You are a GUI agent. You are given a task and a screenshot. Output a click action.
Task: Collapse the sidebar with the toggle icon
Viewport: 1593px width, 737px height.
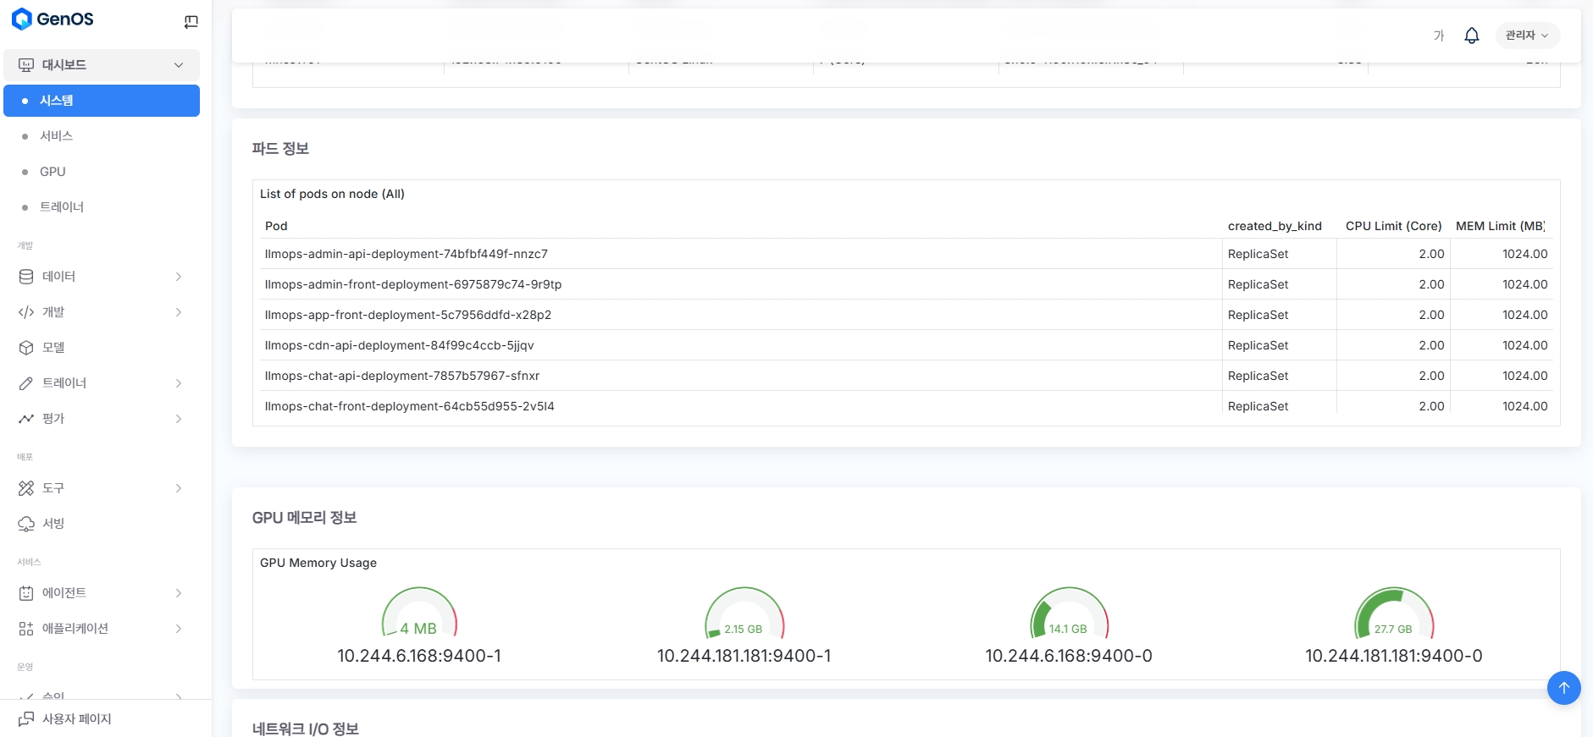tap(191, 22)
